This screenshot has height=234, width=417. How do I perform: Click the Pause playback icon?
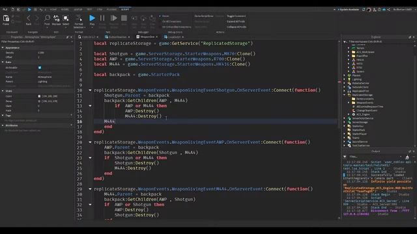click(x=102, y=18)
